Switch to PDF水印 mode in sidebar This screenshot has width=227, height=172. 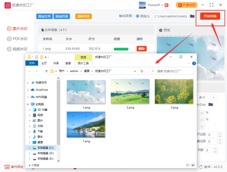[x=17, y=39]
